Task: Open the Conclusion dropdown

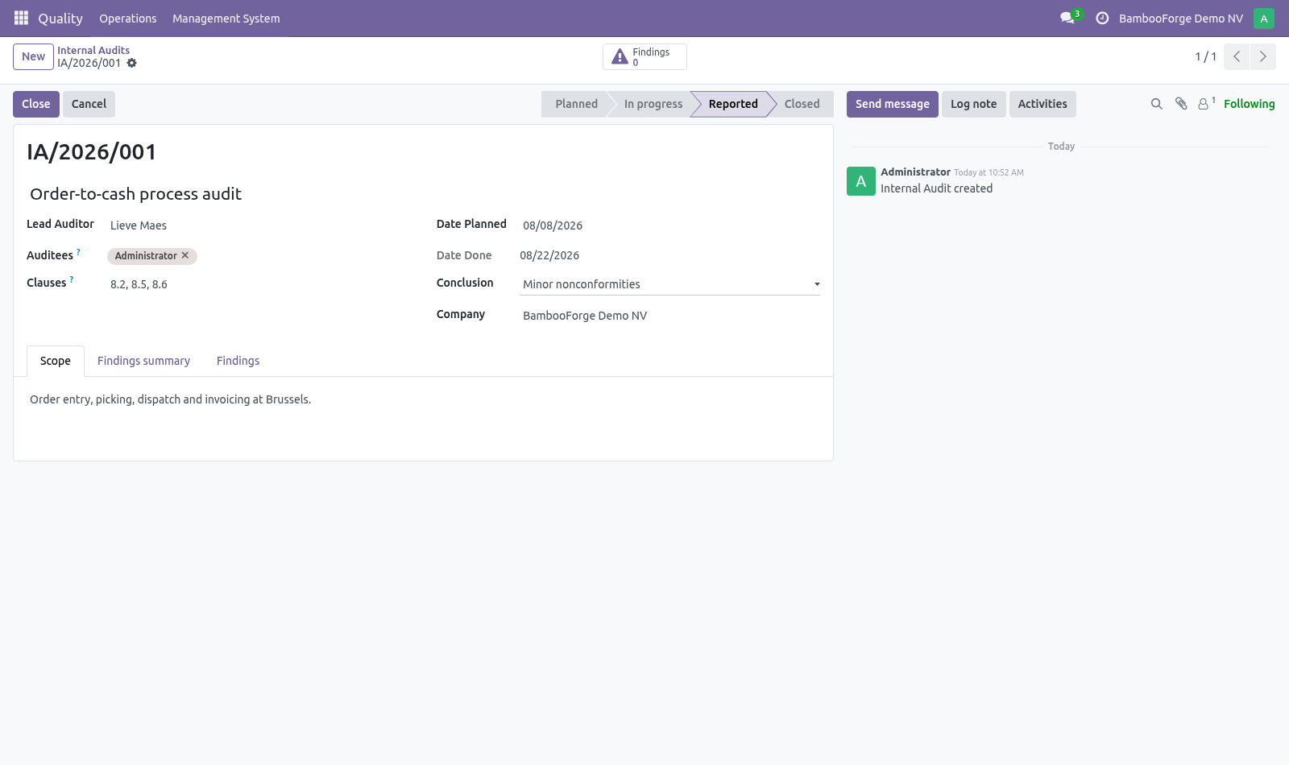Action: coord(669,284)
